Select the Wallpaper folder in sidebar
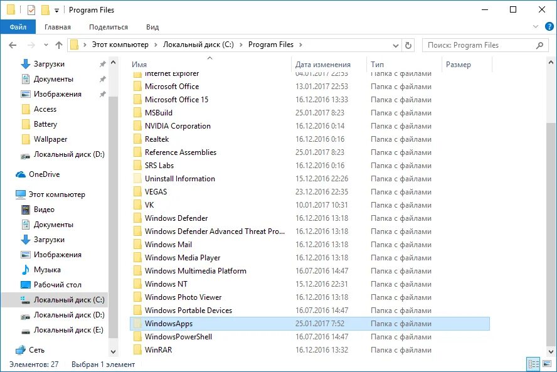This screenshot has height=372, width=557. (x=50, y=139)
